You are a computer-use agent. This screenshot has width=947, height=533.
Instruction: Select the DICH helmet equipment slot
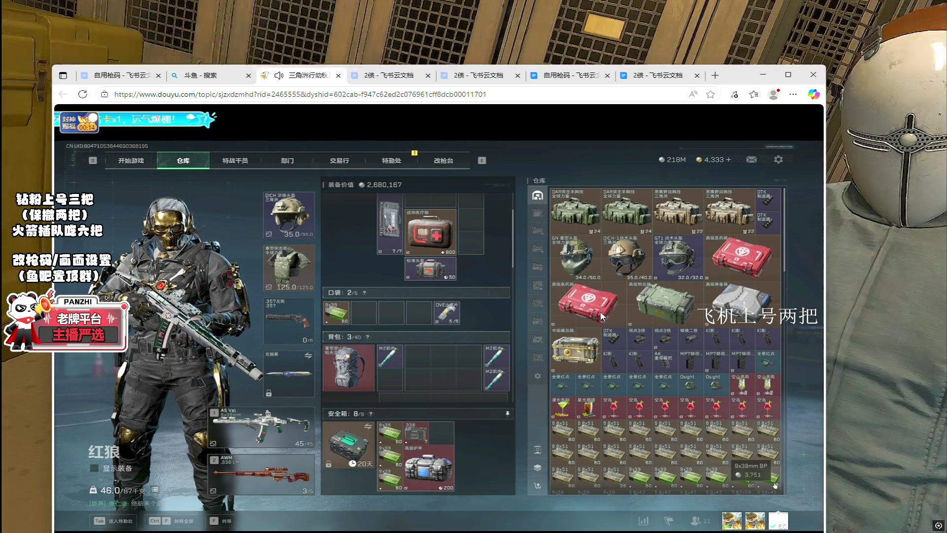pyautogui.click(x=289, y=215)
